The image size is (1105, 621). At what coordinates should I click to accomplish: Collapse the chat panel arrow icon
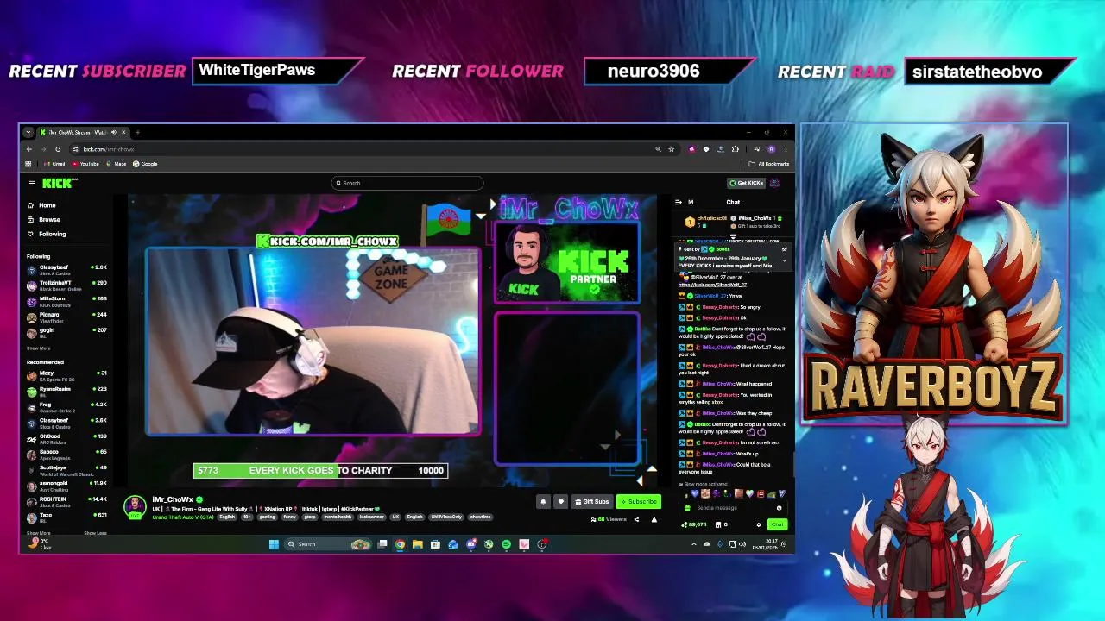click(679, 202)
